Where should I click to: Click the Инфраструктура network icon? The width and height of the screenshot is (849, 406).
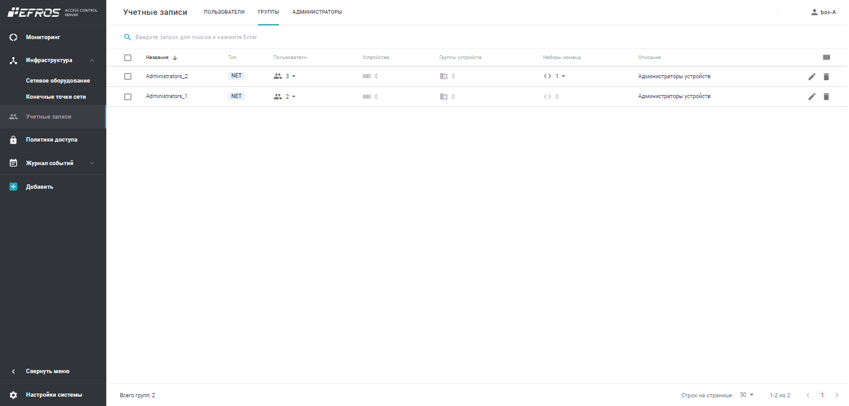click(x=13, y=60)
